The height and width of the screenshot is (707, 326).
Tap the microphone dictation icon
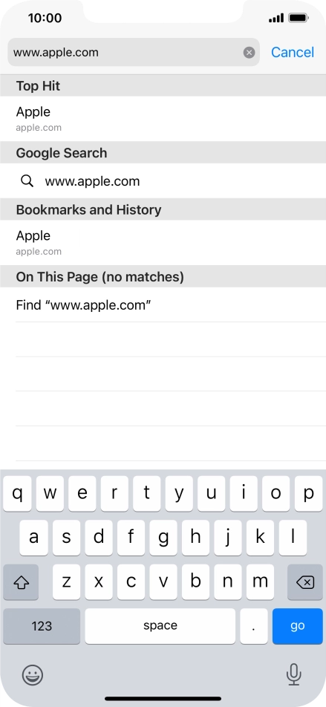(x=293, y=675)
